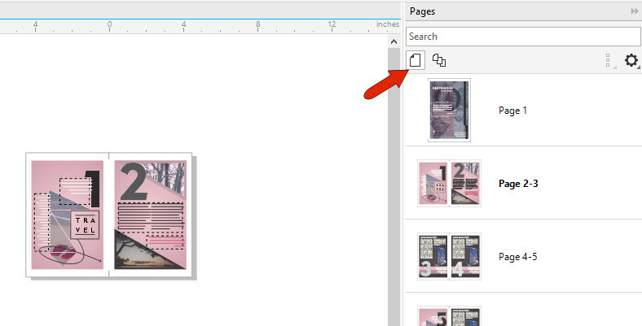Click the Page 4-5 label
Screen dimensions: 642x326
518,257
